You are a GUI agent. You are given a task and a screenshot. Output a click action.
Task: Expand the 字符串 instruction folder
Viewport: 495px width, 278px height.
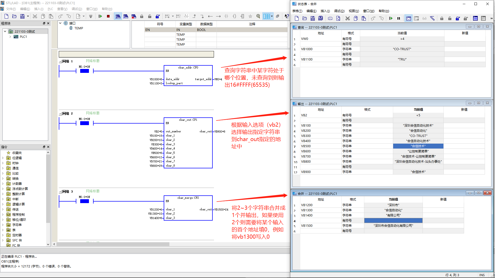click(x=3, y=225)
